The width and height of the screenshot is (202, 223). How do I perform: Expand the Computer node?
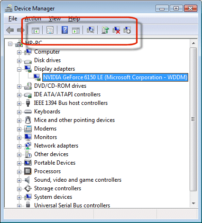[19, 52]
